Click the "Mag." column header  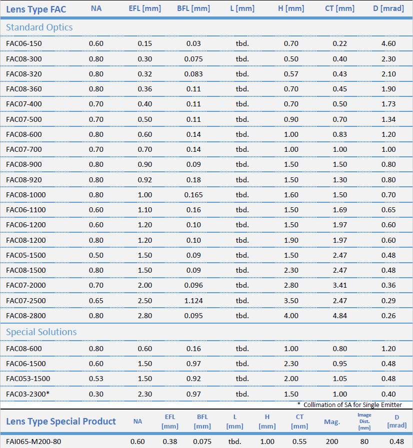[332, 422]
